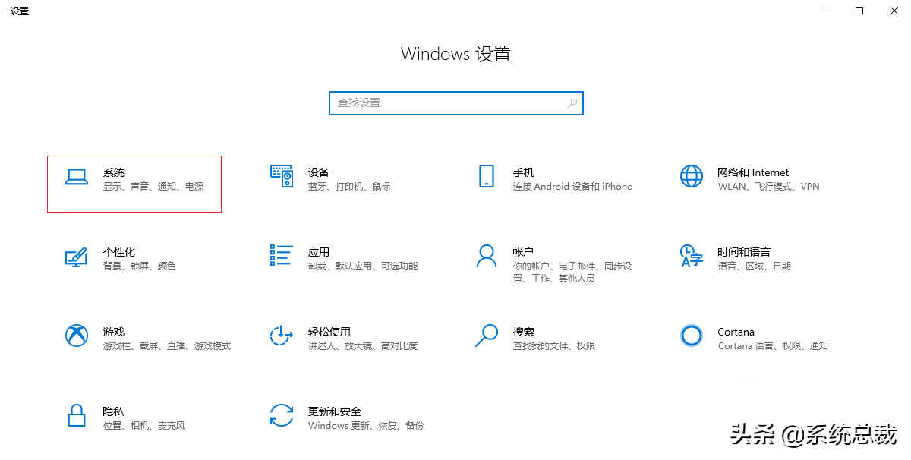Click the text 语音、区域、日期
The image size is (911, 460).
pyautogui.click(x=754, y=266)
